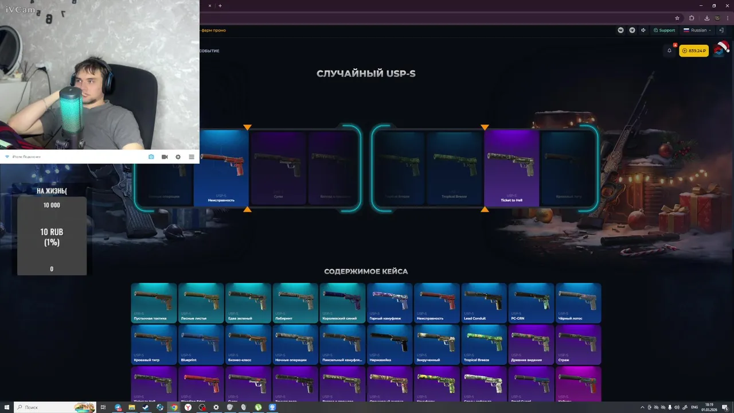Open the 'СОБЫТИЕ' menu item

coord(209,51)
